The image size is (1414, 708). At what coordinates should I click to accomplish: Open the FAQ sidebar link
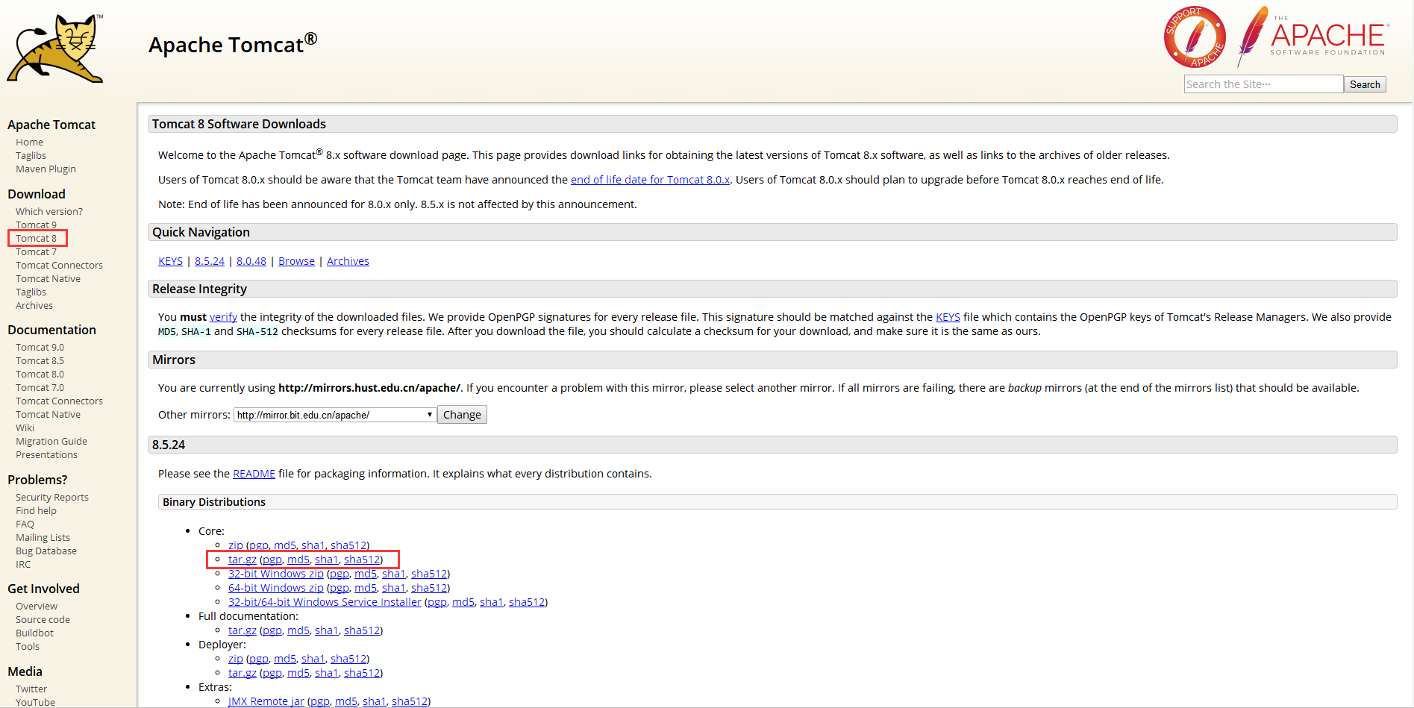(x=25, y=524)
